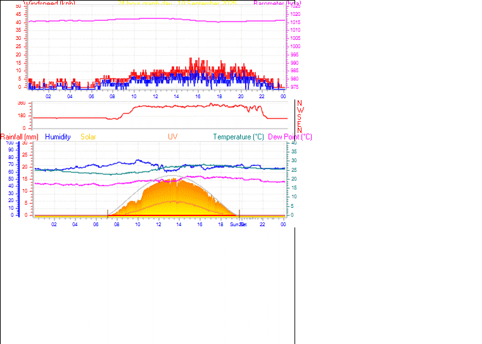Click the 06 hour tick on windspeed graph
The width and height of the screenshot is (482, 344).
pos(91,96)
